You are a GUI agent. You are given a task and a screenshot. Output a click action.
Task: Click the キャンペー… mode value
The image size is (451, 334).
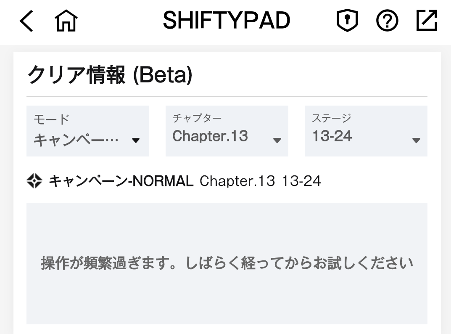click(x=76, y=140)
